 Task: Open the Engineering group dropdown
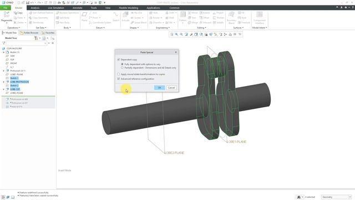(163, 28)
